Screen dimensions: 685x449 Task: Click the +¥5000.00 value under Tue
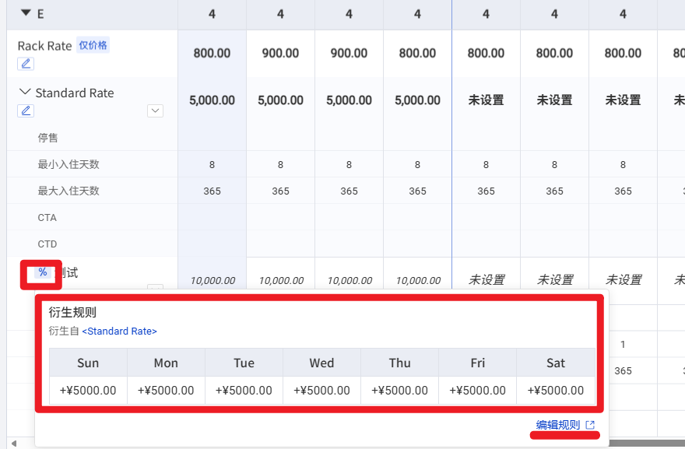pyautogui.click(x=244, y=390)
